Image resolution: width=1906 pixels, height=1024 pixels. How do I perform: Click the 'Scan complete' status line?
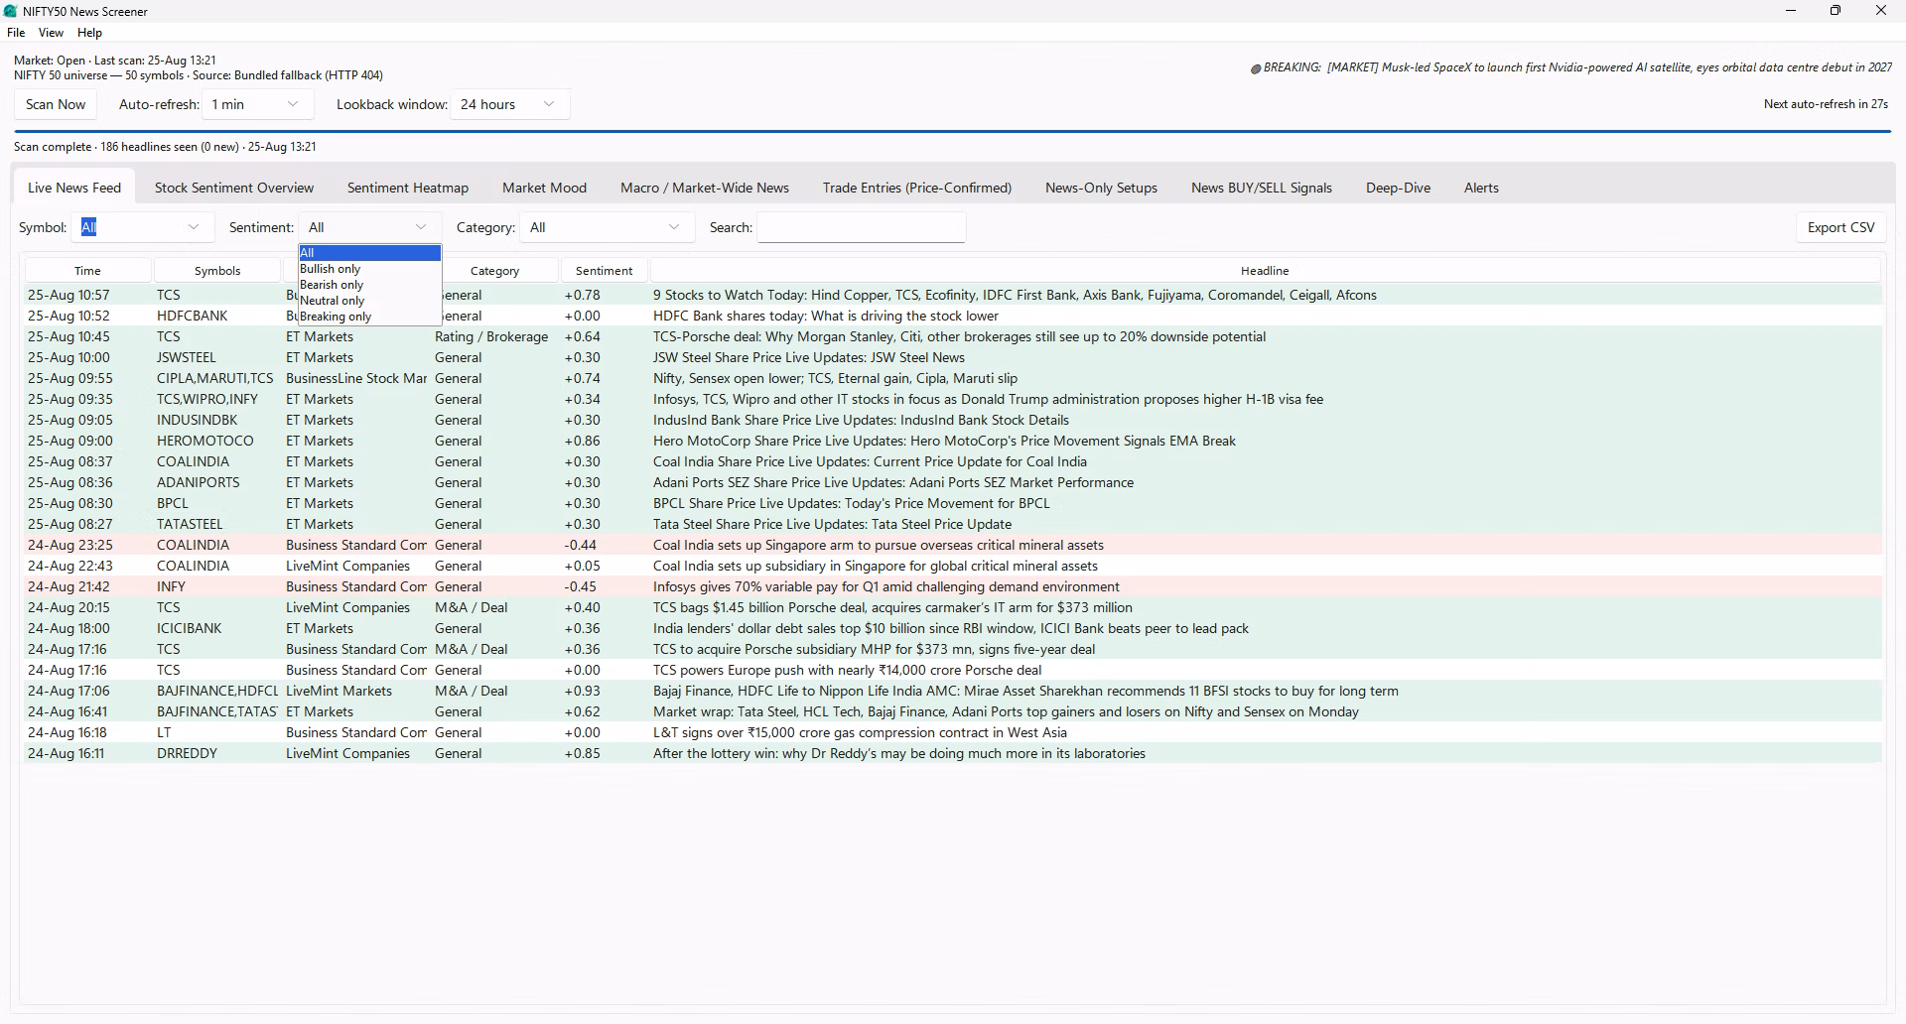pos(165,147)
